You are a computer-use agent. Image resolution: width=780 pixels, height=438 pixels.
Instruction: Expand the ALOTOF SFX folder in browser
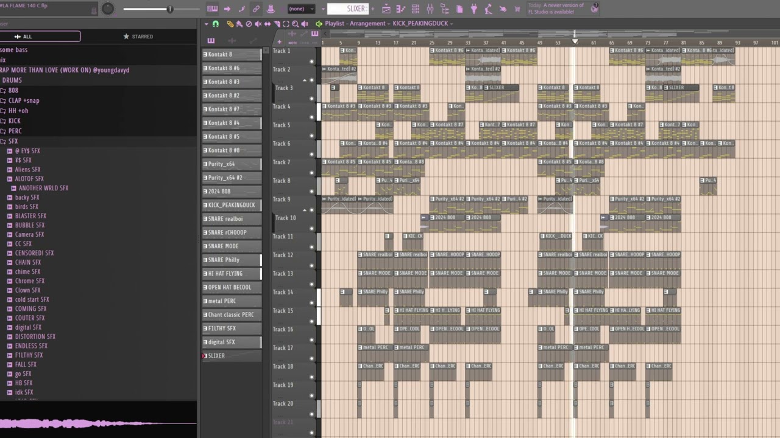coord(26,179)
